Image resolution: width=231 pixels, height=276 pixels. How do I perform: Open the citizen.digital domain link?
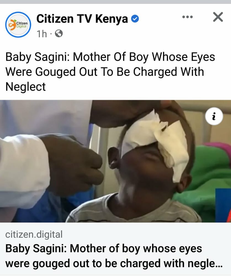[34, 234]
